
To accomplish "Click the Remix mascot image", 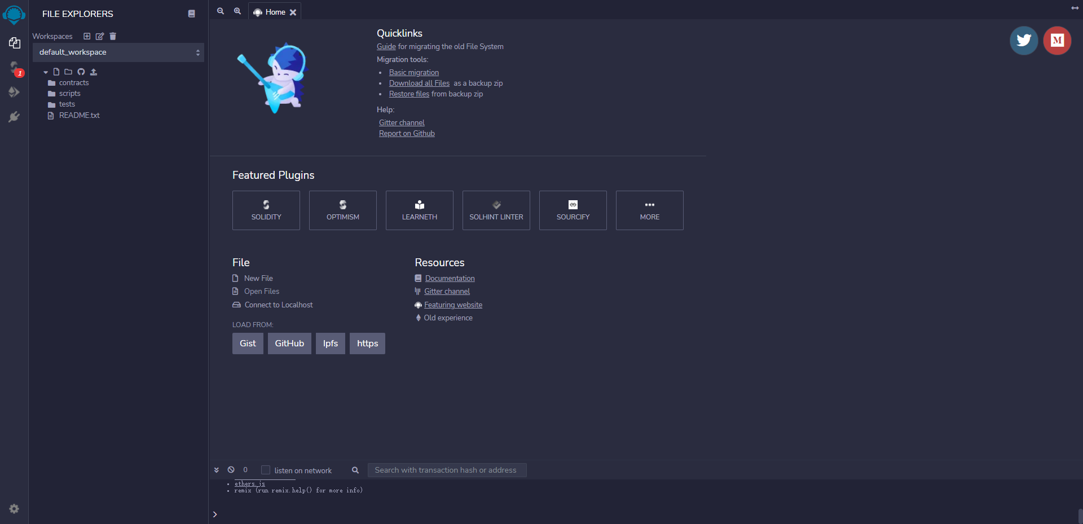I will [273, 77].
